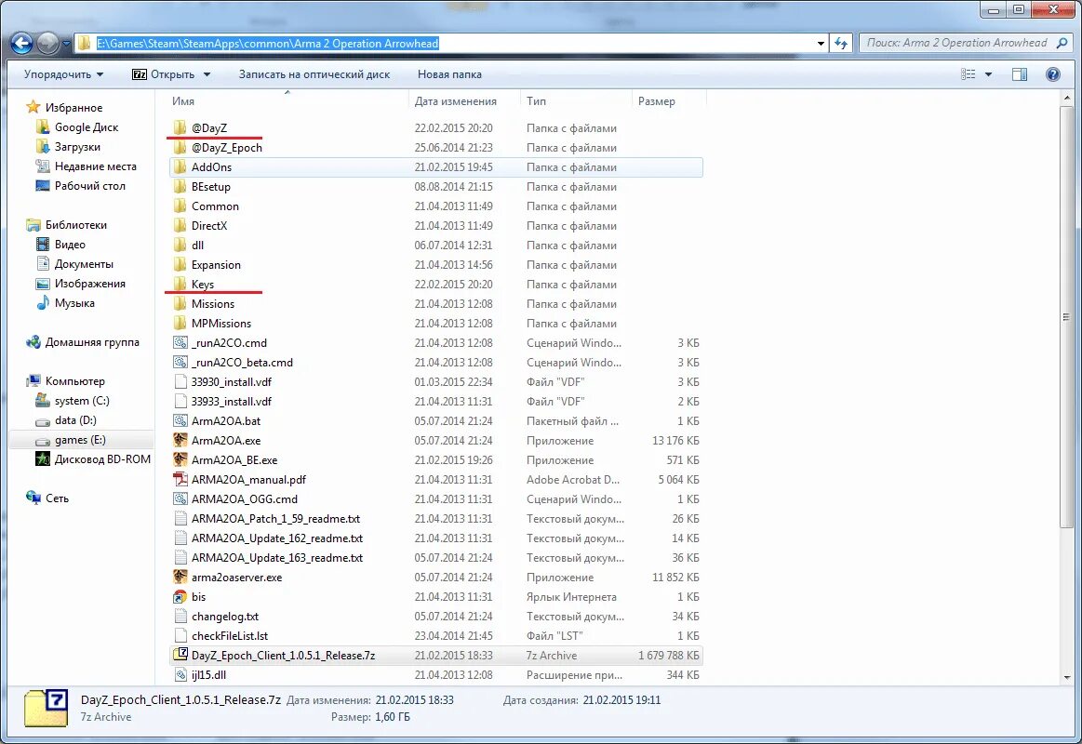1082x744 pixels.
Task: Toggle the preview pane button
Action: (x=1020, y=74)
